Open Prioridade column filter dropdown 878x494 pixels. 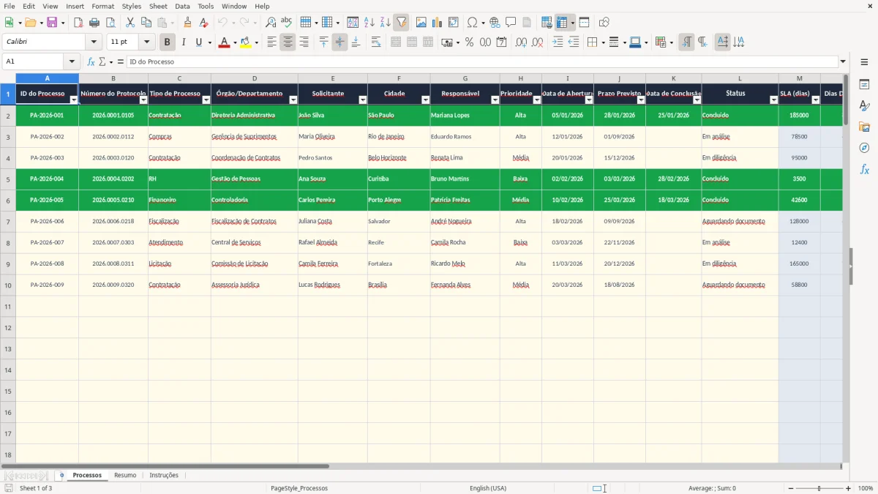coord(537,100)
